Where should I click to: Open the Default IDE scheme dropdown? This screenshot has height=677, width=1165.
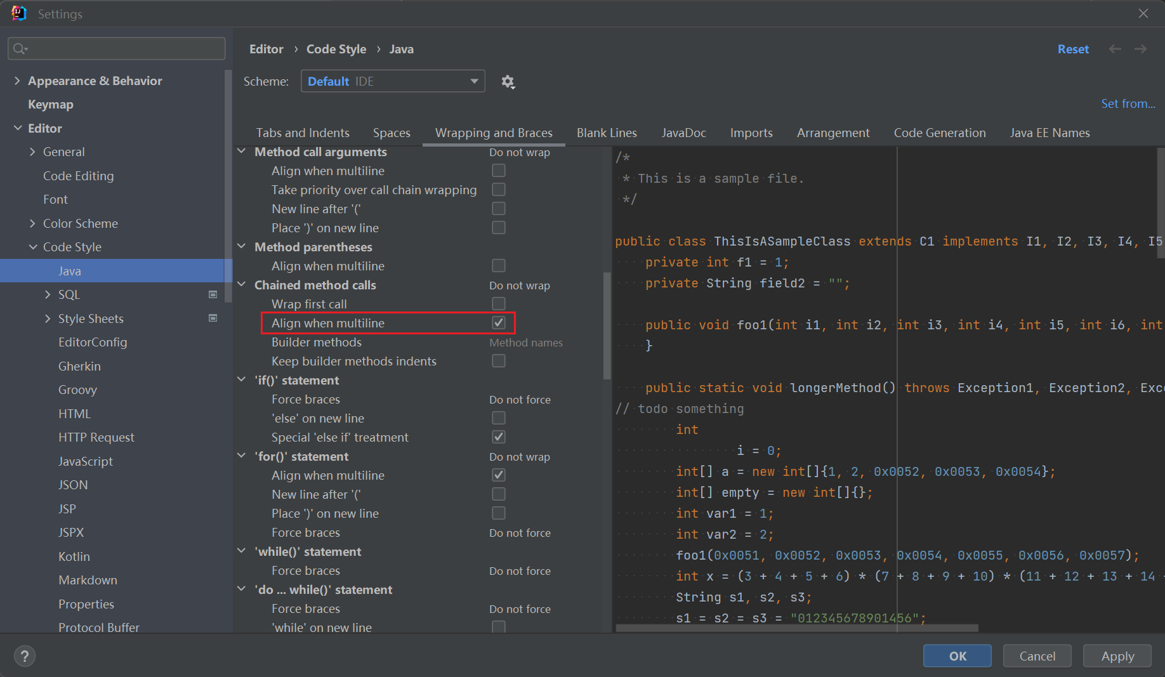click(x=393, y=81)
